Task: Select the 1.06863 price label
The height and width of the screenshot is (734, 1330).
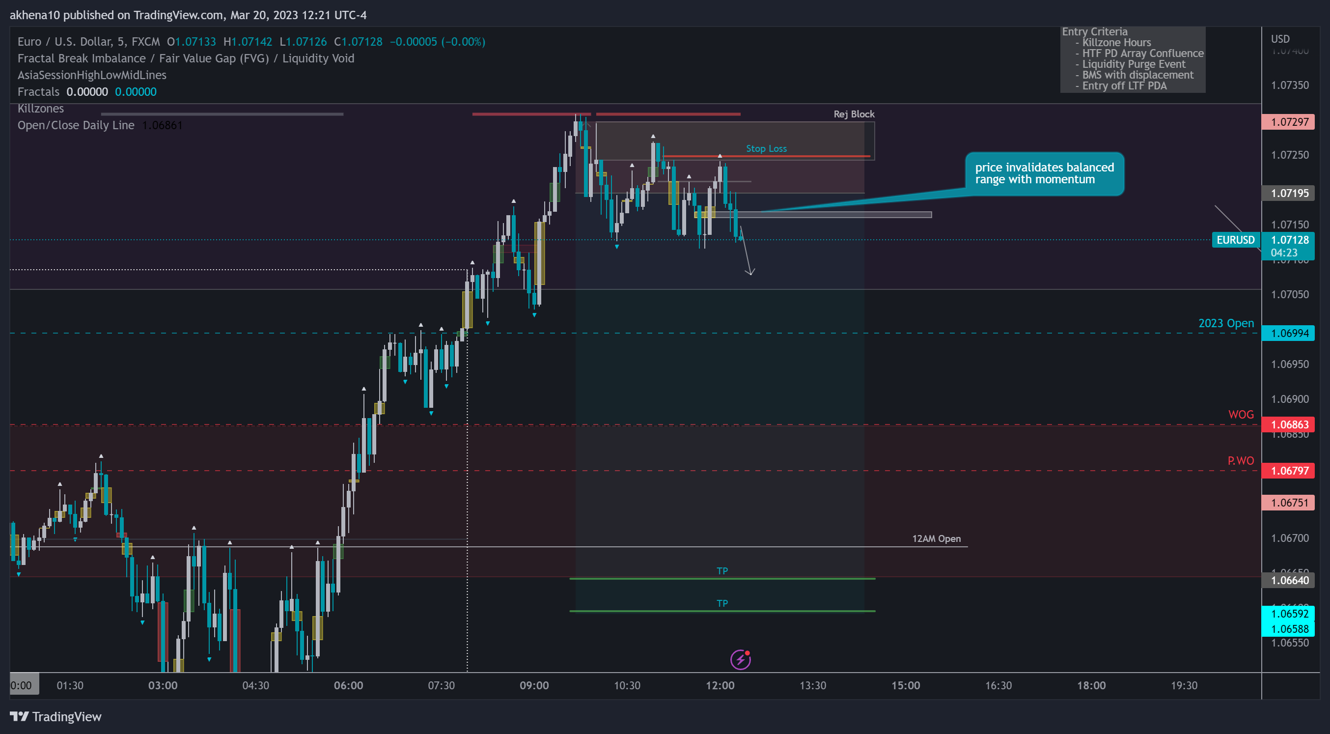Action: pyautogui.click(x=1289, y=424)
